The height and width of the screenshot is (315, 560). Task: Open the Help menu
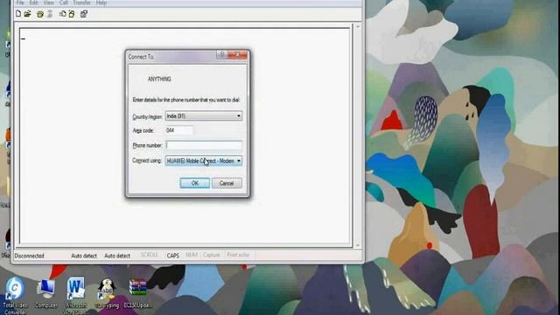[101, 3]
